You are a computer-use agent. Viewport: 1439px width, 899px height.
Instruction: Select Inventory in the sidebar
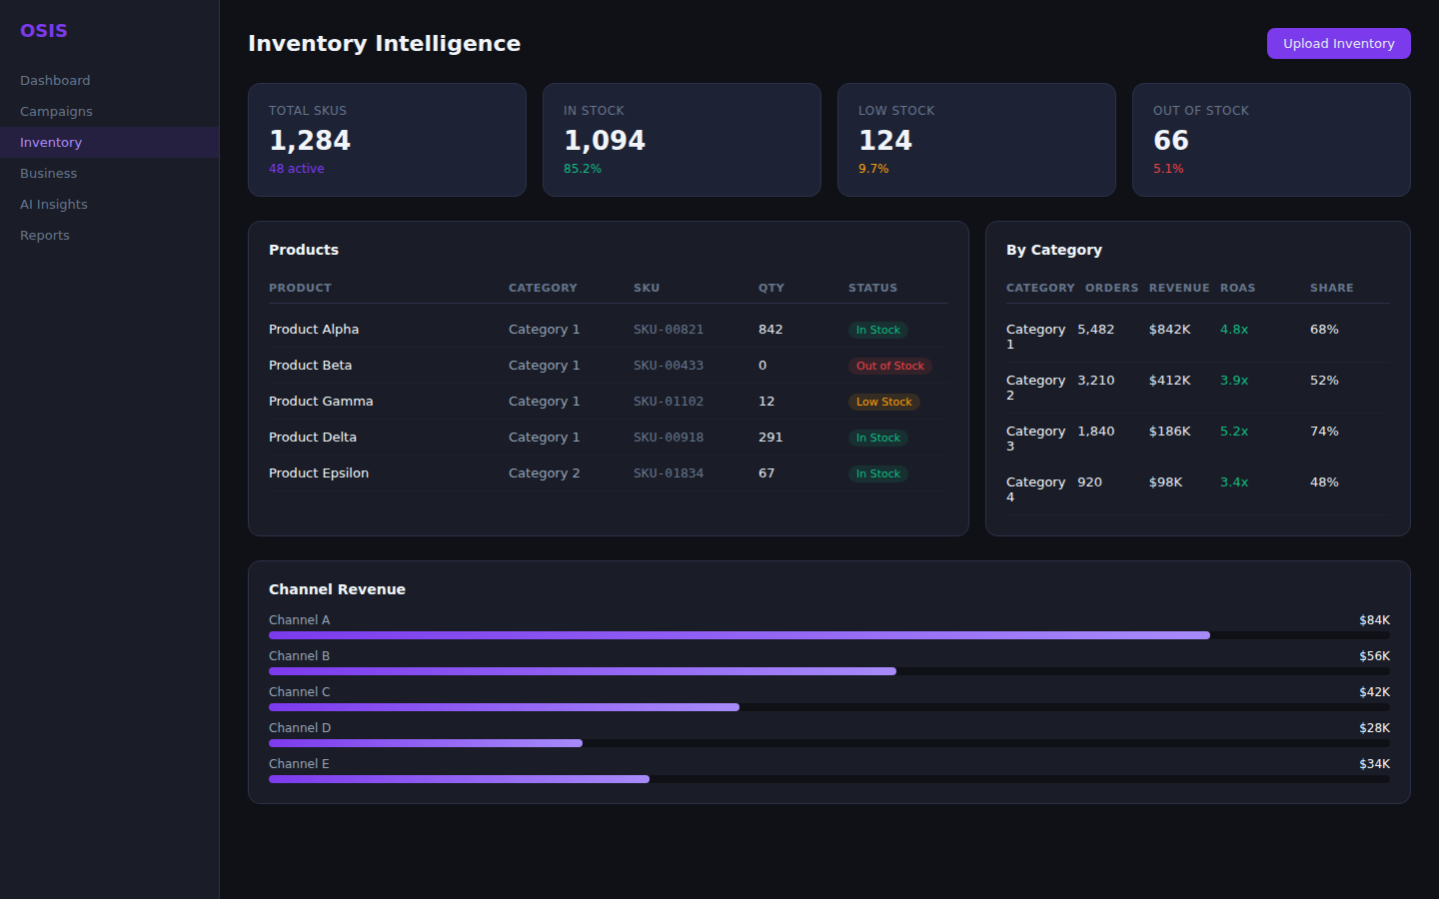(x=50, y=142)
